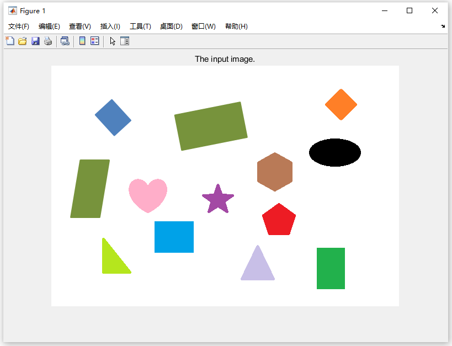
Task: Click the Link Plot toolbar icon
Action: tap(65, 41)
